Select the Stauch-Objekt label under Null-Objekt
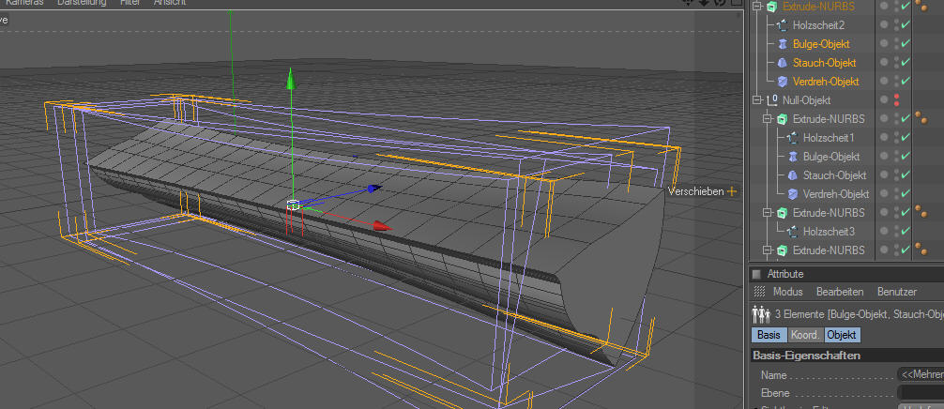Screen dimensions: 944x409 (x=834, y=175)
